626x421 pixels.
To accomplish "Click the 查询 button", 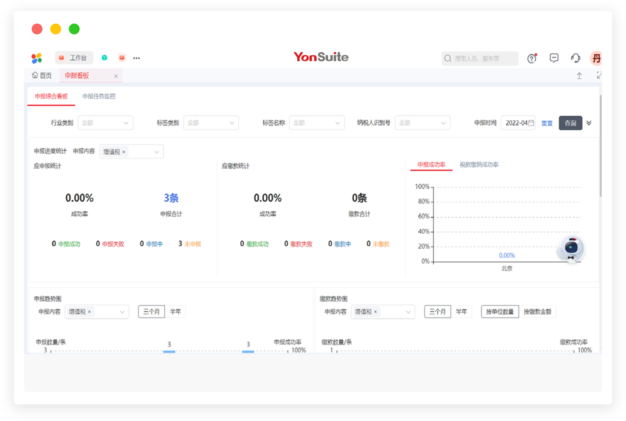I will [570, 123].
